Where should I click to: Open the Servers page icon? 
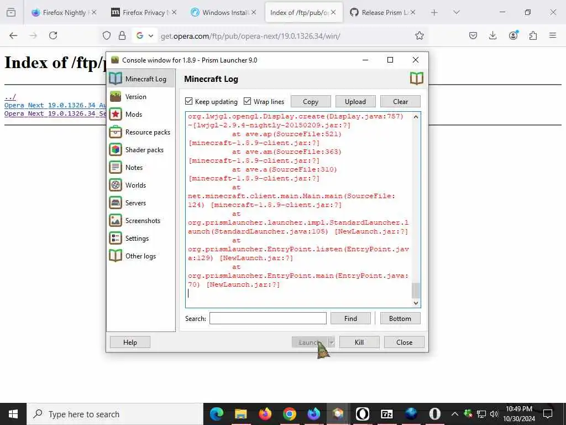[x=116, y=203]
